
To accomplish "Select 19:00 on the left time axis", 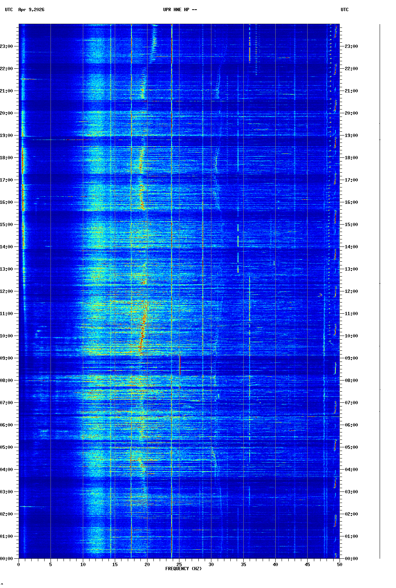I will 7,135.
